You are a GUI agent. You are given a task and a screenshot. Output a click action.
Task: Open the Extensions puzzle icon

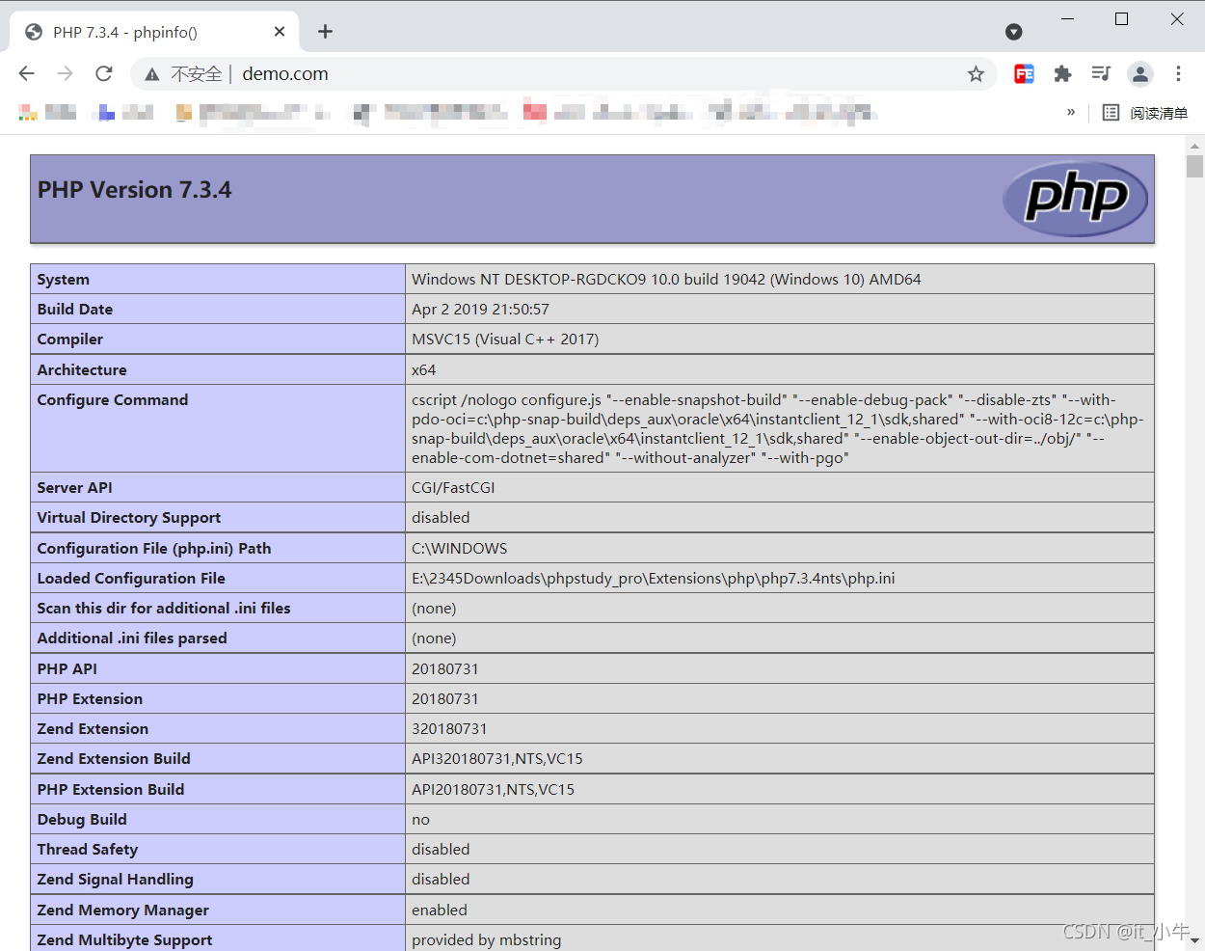click(x=1062, y=73)
